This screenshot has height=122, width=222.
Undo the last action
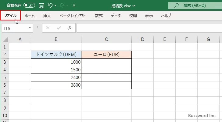(x=50, y=5)
